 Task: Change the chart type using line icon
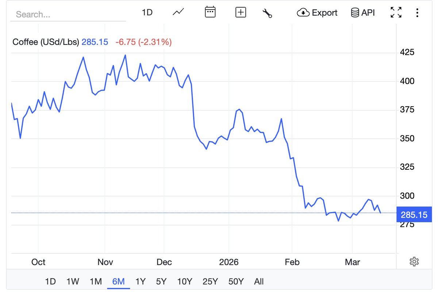coord(178,12)
